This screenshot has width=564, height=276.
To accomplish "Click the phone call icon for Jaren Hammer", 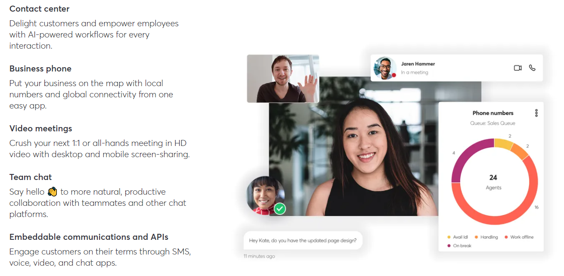I will 532,68.
